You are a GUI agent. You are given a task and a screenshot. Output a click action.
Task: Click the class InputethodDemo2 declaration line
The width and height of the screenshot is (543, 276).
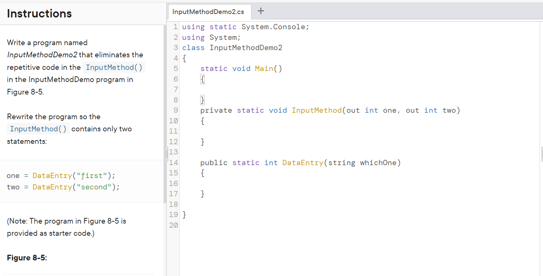pyautogui.click(x=232, y=47)
